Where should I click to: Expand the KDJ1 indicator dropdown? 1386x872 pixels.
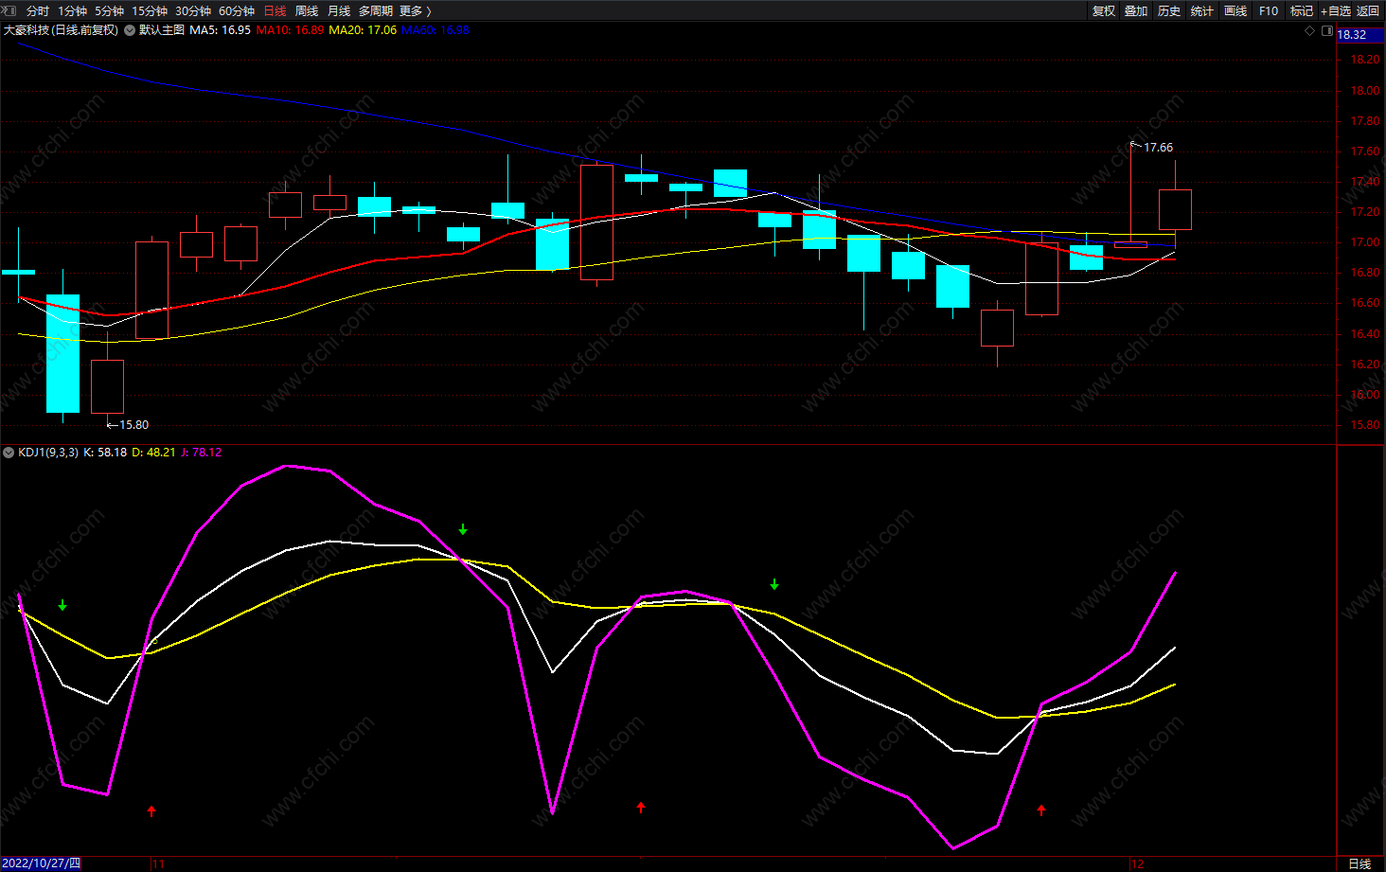coord(9,453)
